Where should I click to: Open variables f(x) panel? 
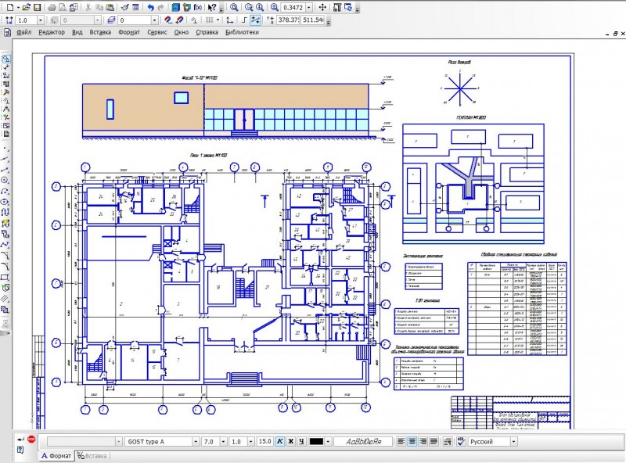[197, 7]
